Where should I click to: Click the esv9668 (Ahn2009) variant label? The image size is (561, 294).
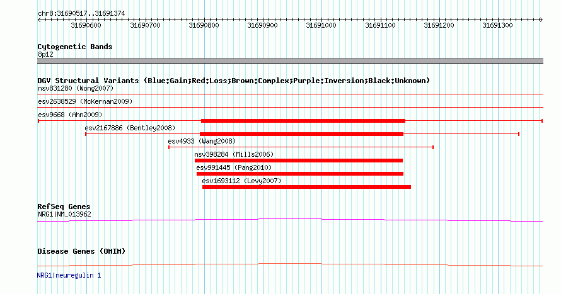click(x=70, y=115)
